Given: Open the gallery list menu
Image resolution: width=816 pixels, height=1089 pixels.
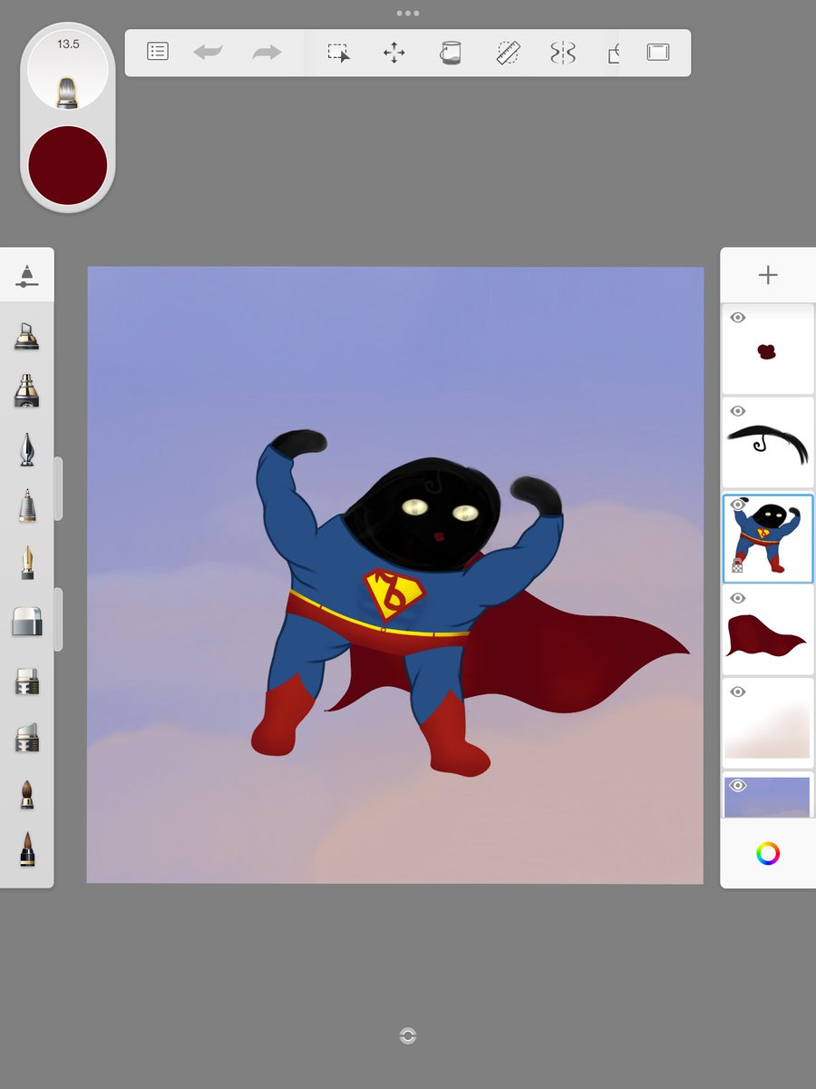Looking at the screenshot, I should click(x=156, y=52).
